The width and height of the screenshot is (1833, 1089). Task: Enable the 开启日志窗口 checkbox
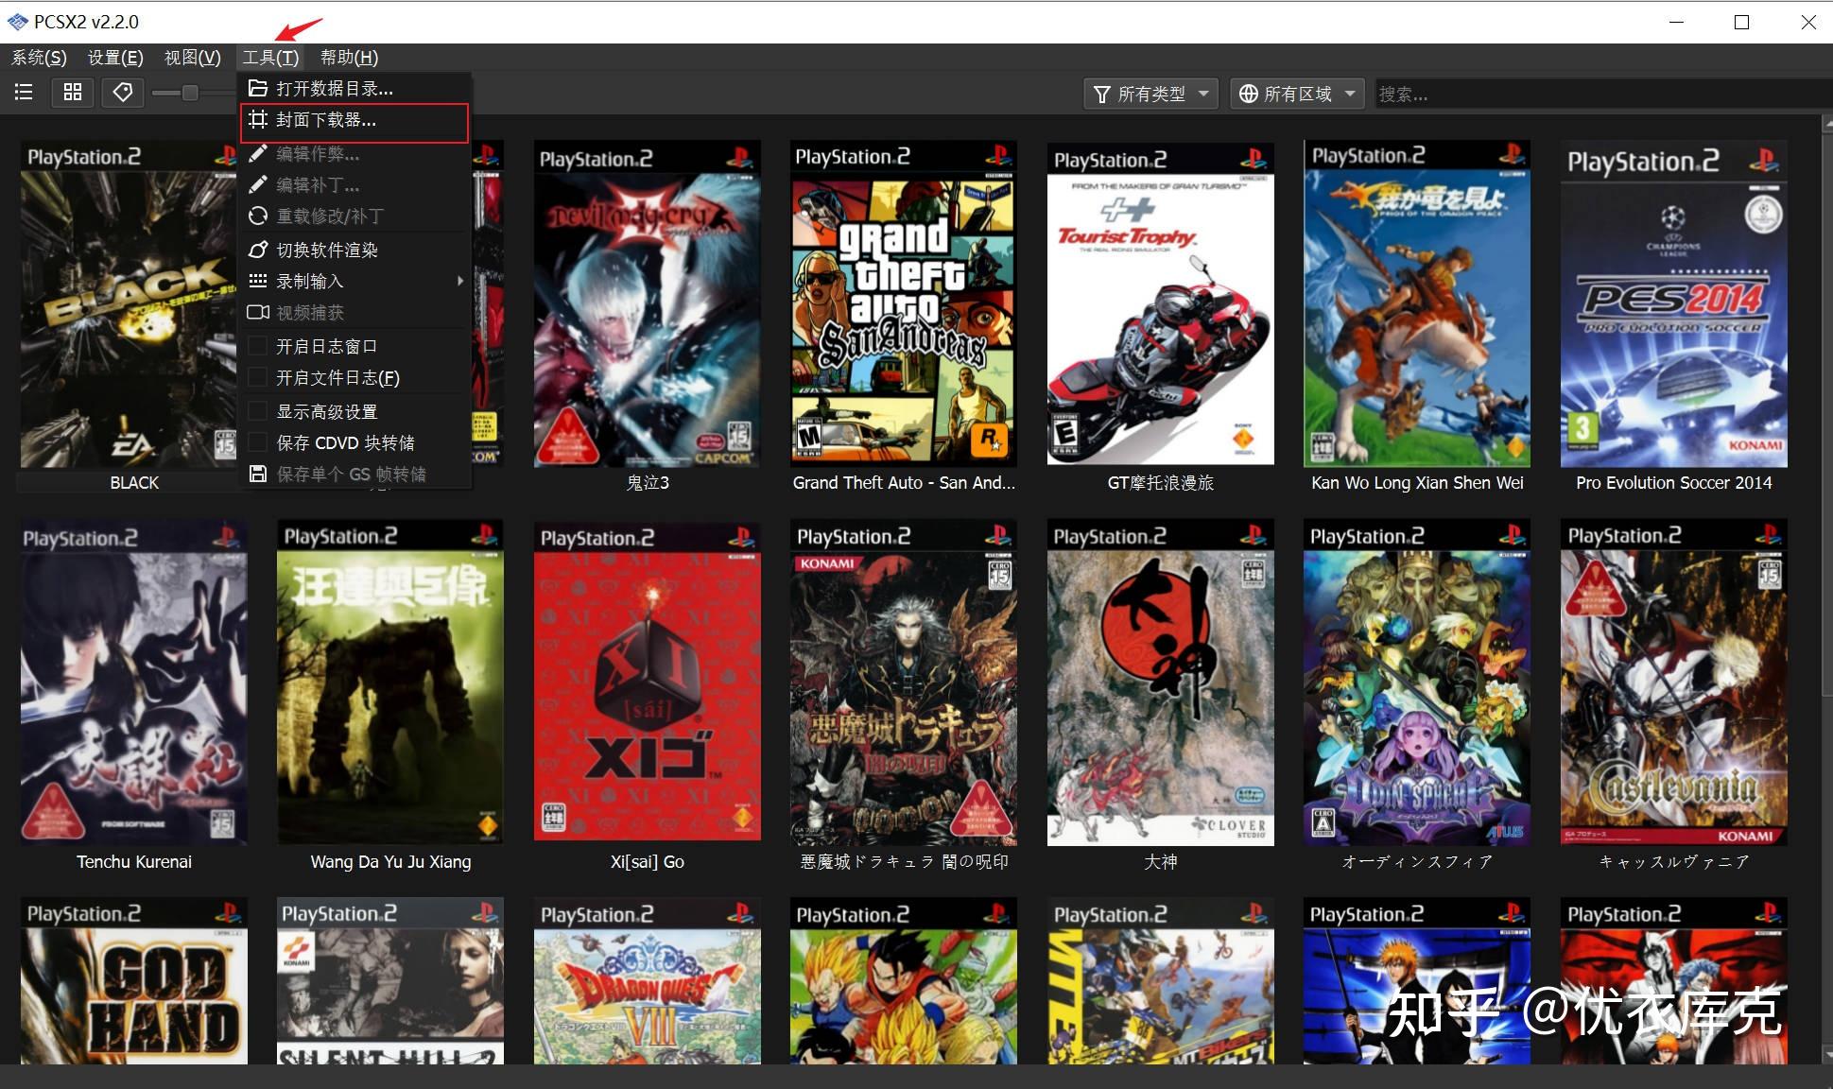click(257, 345)
